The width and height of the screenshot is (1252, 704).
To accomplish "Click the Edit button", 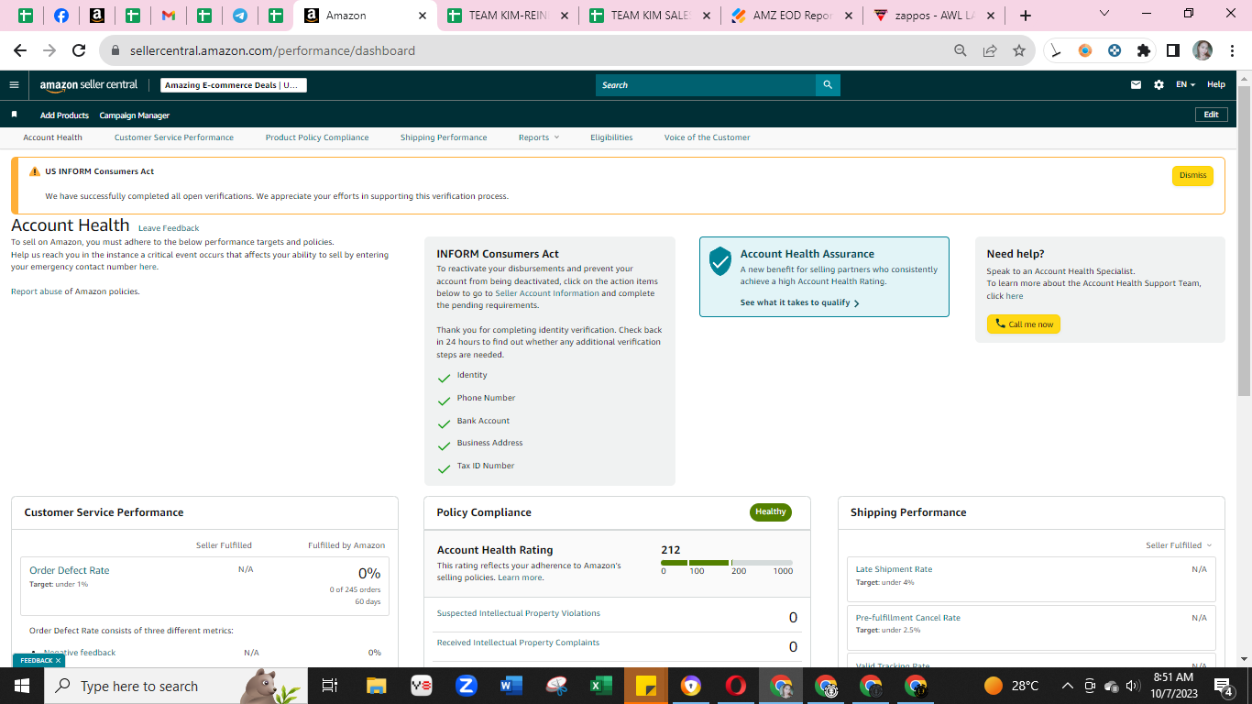I will pos(1211,115).
